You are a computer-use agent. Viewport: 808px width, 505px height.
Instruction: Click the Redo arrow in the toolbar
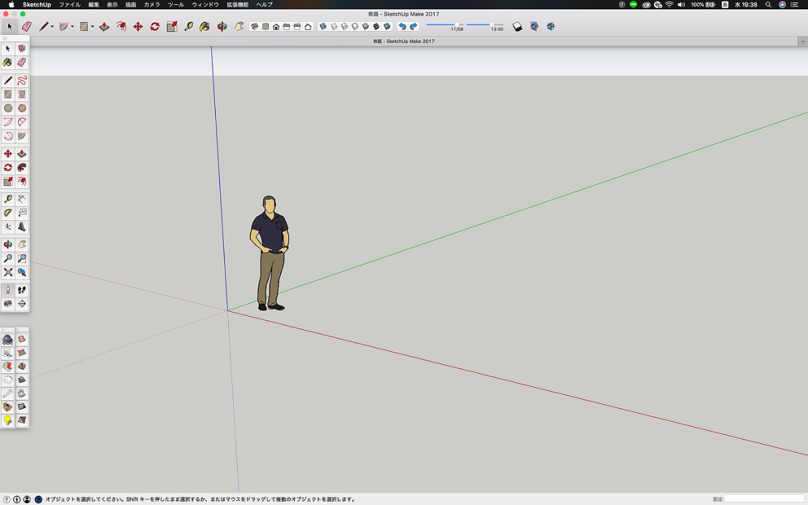pos(413,27)
